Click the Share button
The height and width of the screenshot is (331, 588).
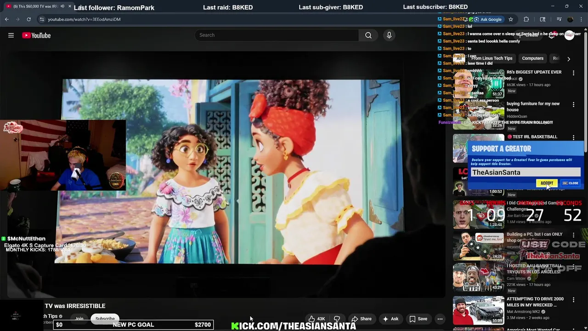pyautogui.click(x=361, y=319)
